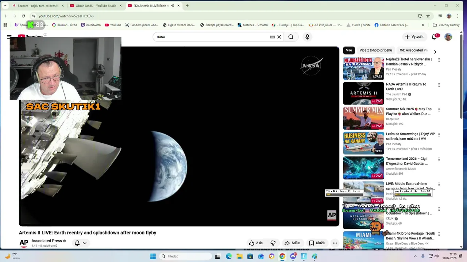Image resolution: width=467 pixels, height=262 pixels.
Task: Open options for NASA Artemis II Return video
Action: pyautogui.click(x=439, y=85)
